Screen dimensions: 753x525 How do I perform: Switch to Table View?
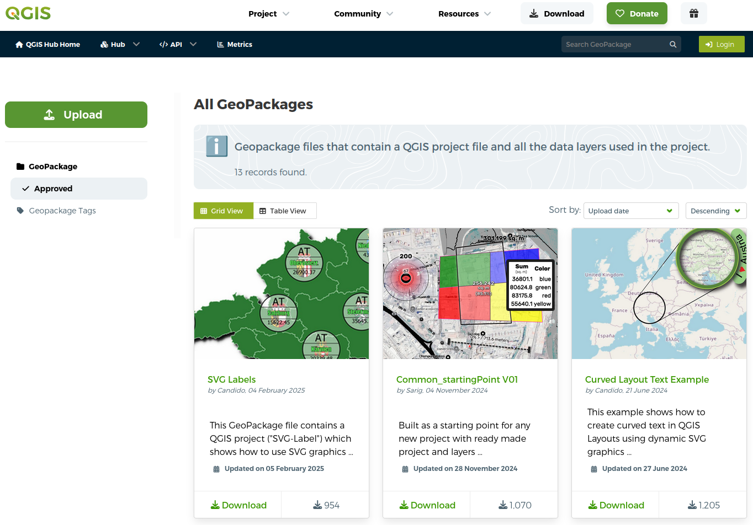point(284,211)
